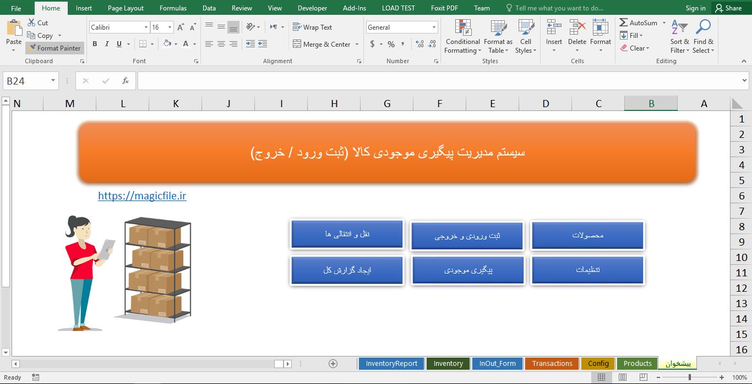The height and width of the screenshot is (384, 752).
Task: Switch to the Formulas ribbon tab
Action: point(173,8)
